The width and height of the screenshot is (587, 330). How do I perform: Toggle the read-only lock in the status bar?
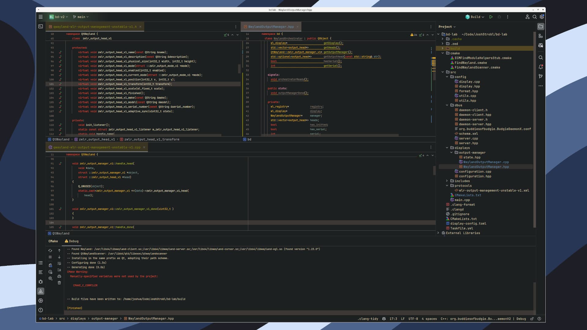[532, 319]
